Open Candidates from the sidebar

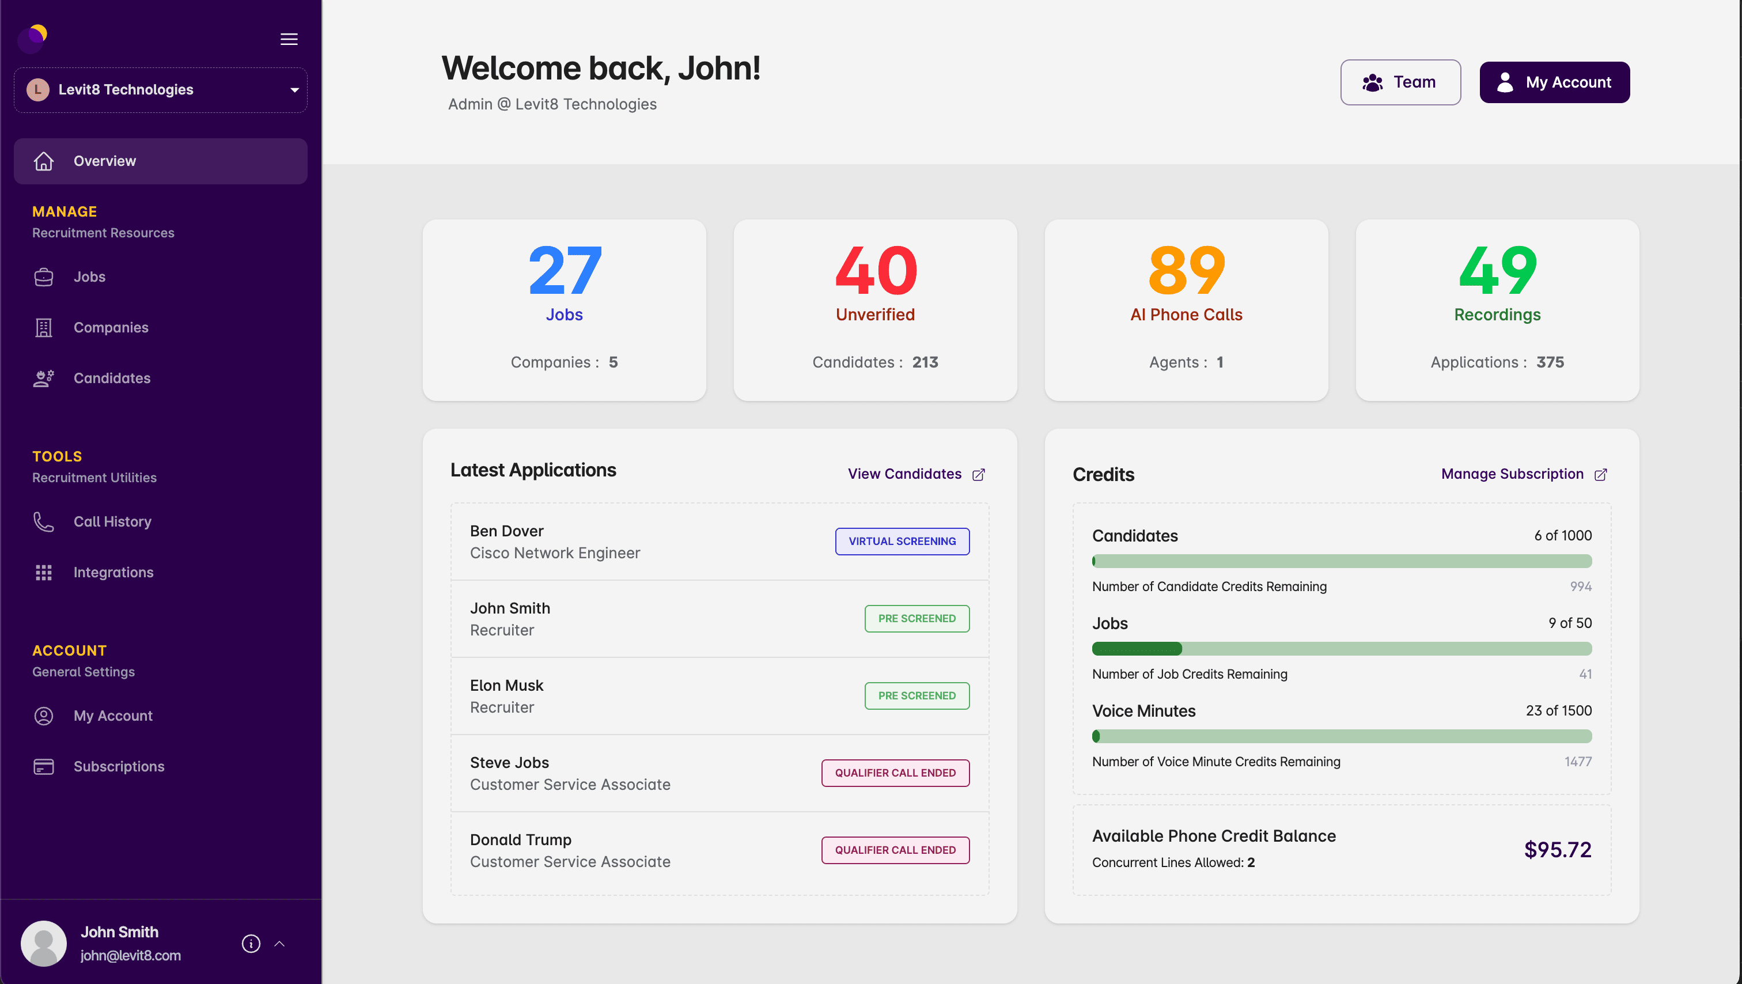tap(112, 378)
